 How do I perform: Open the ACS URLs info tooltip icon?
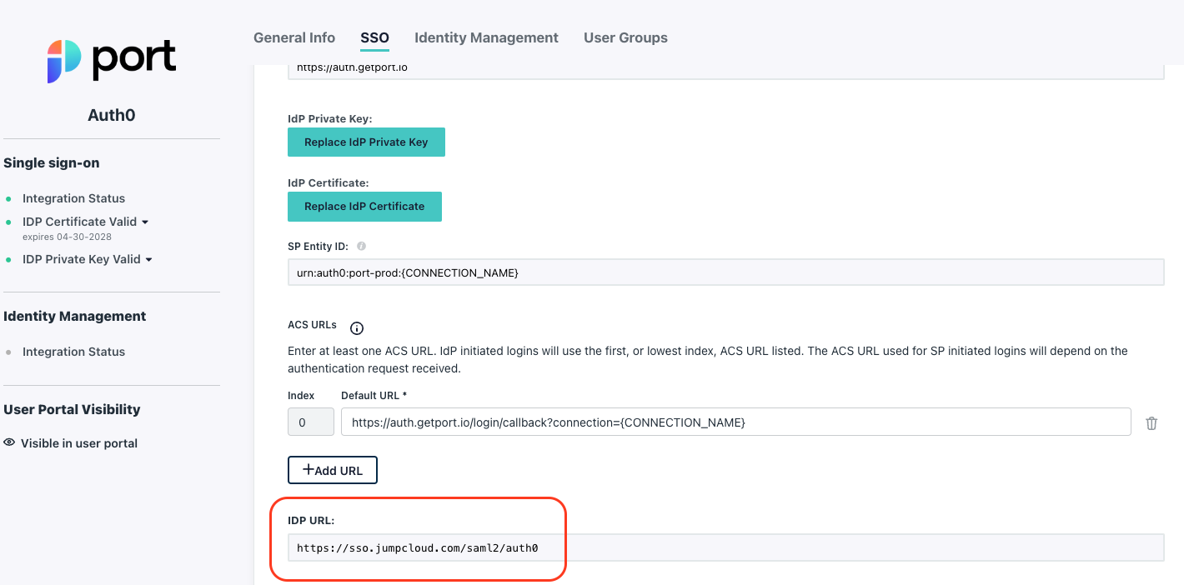click(x=357, y=327)
